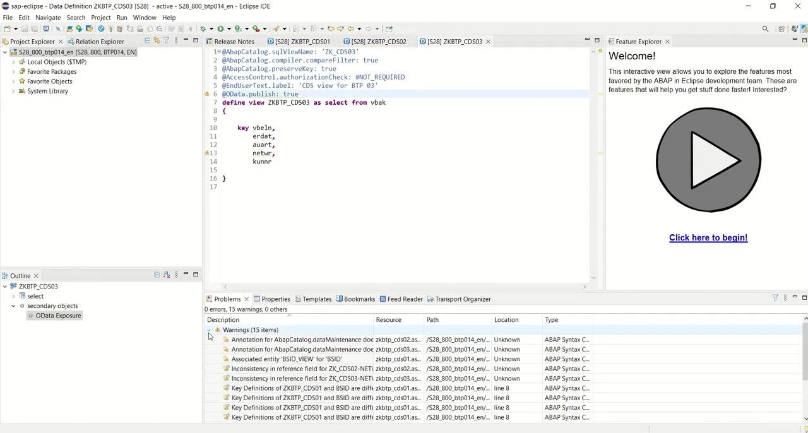Click the 'Click here to begin!' link
Screen dimensions: 808x433
tap(708, 238)
